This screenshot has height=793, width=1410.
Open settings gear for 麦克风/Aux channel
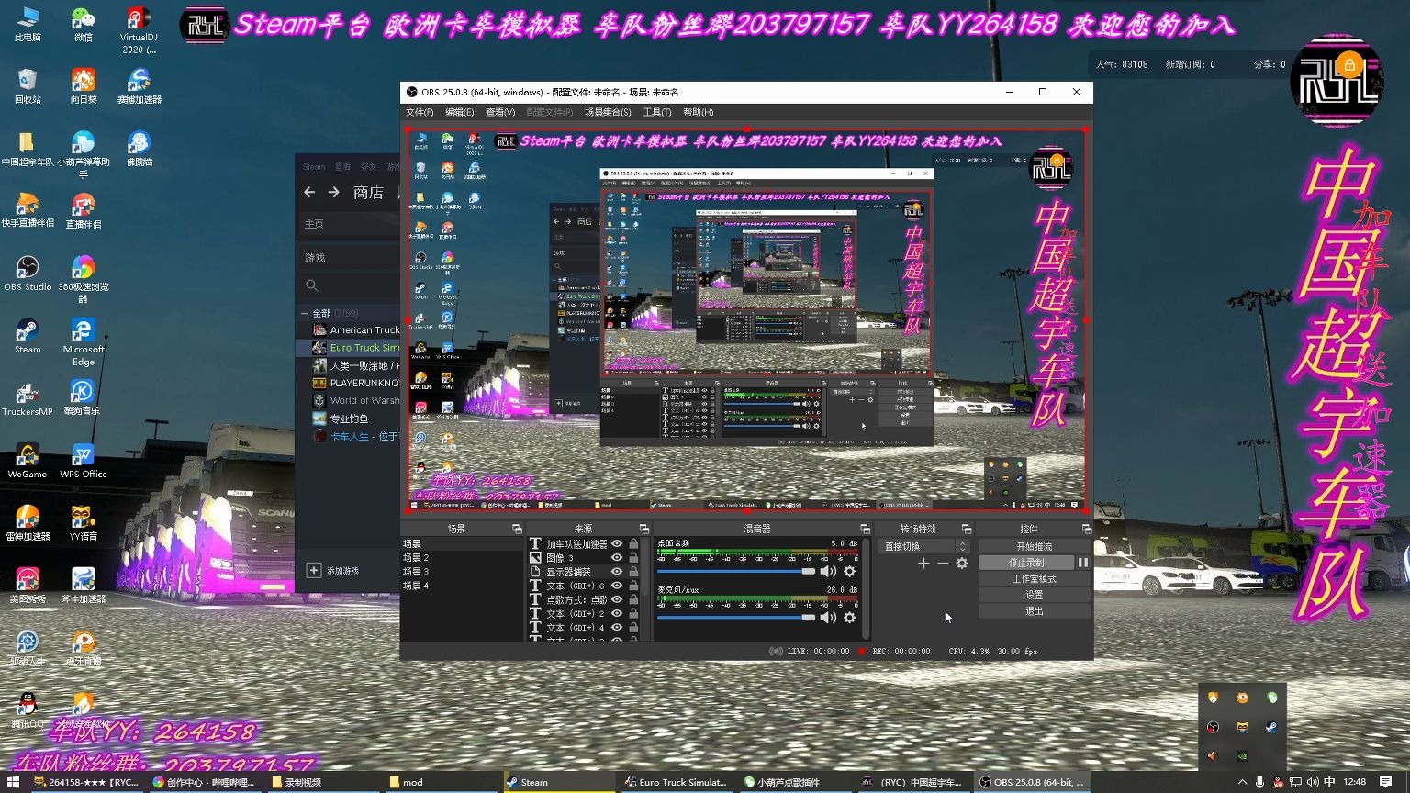tap(850, 618)
